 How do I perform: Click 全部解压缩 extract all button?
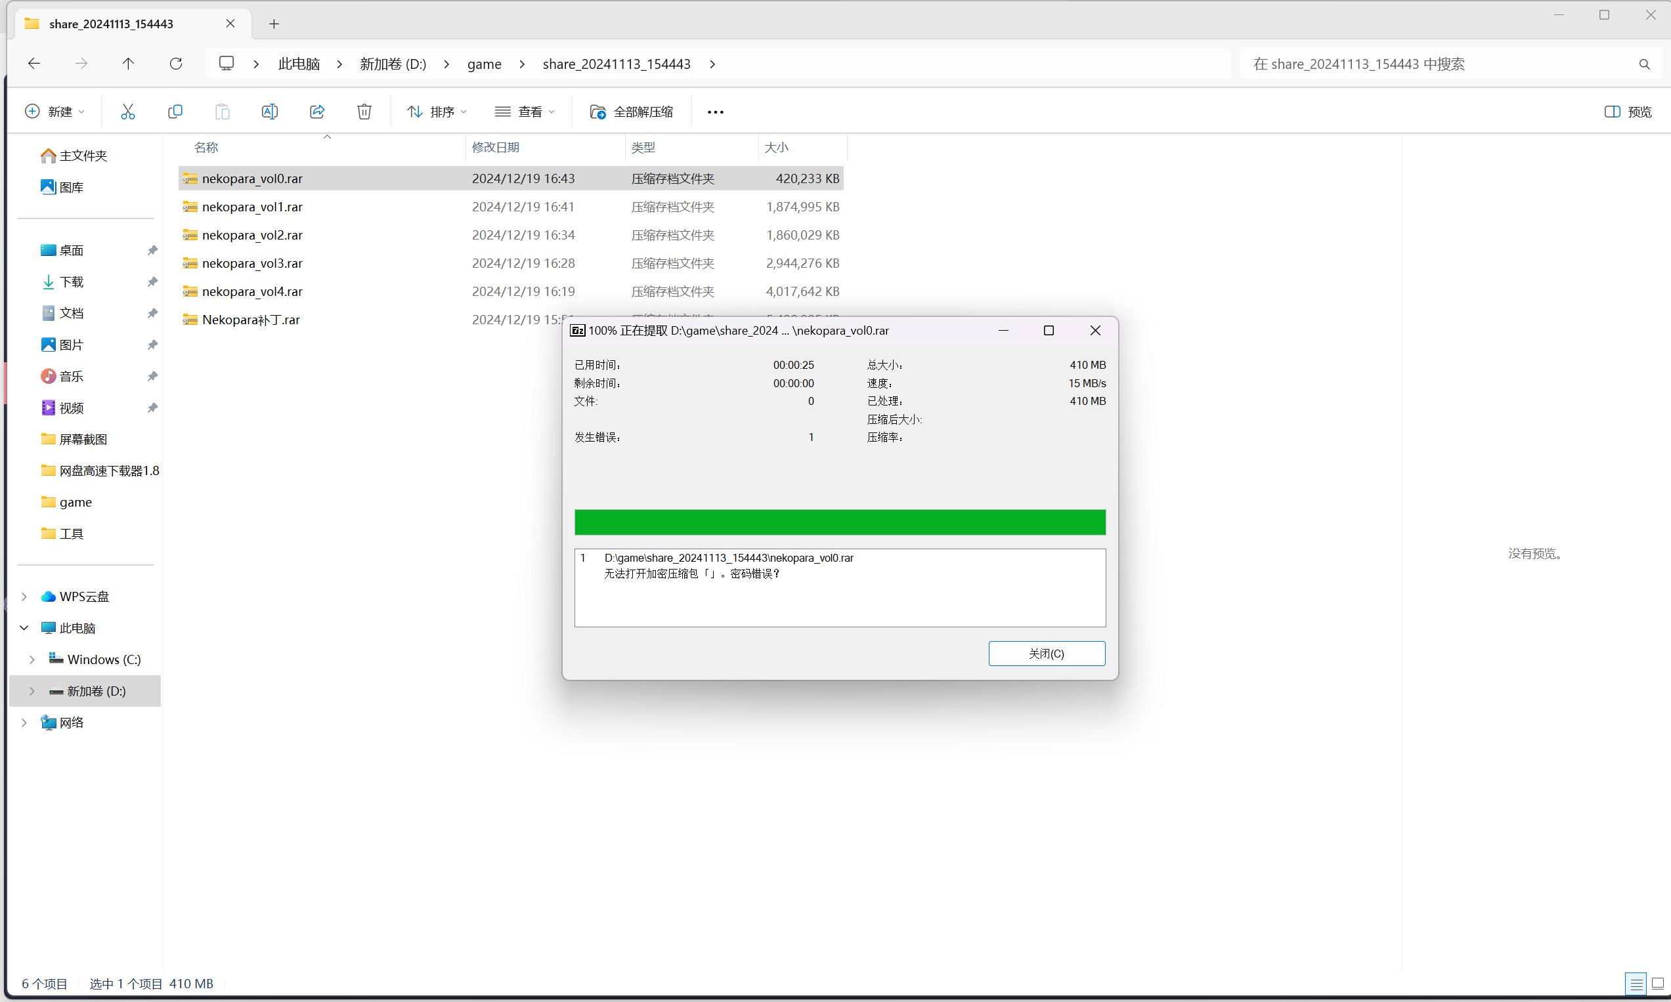[631, 112]
